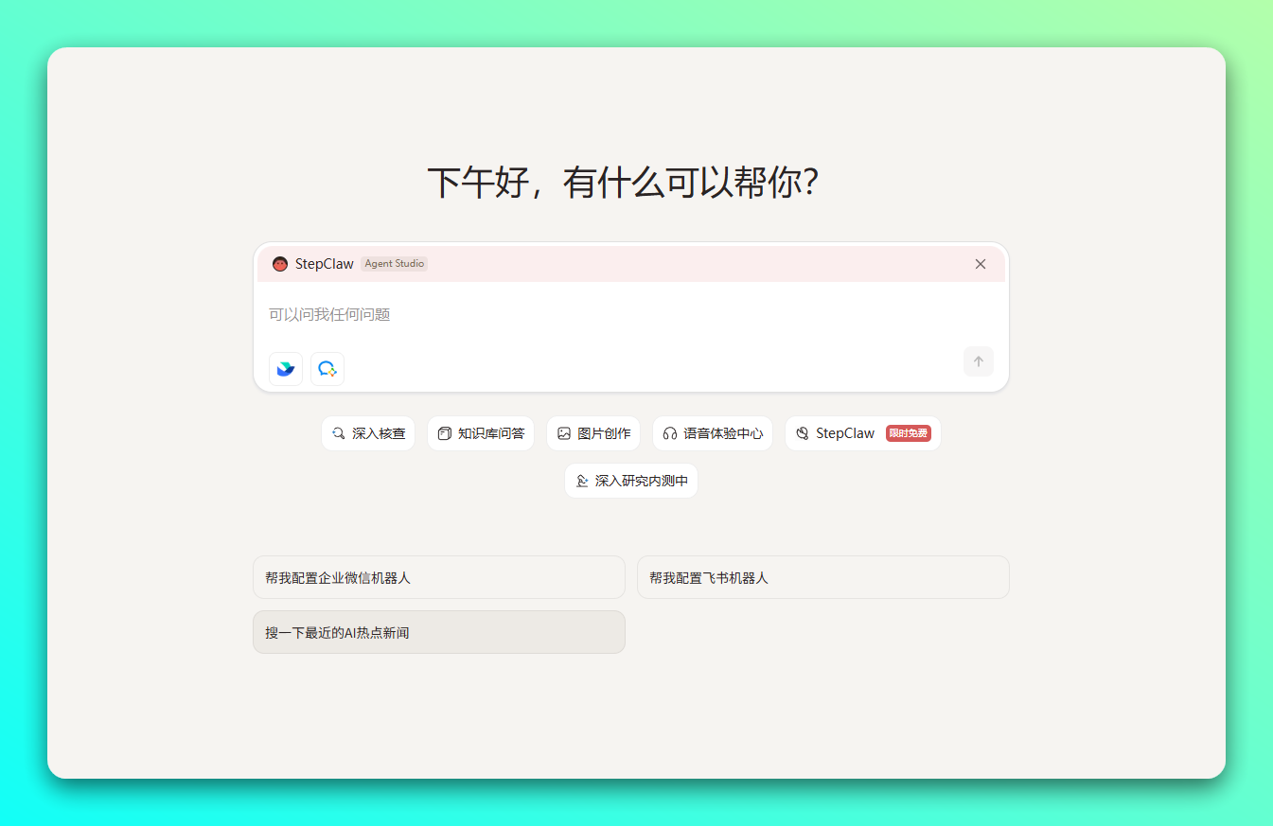The width and height of the screenshot is (1273, 826).
Task: Start 图片创作 mode
Action: [x=593, y=433]
